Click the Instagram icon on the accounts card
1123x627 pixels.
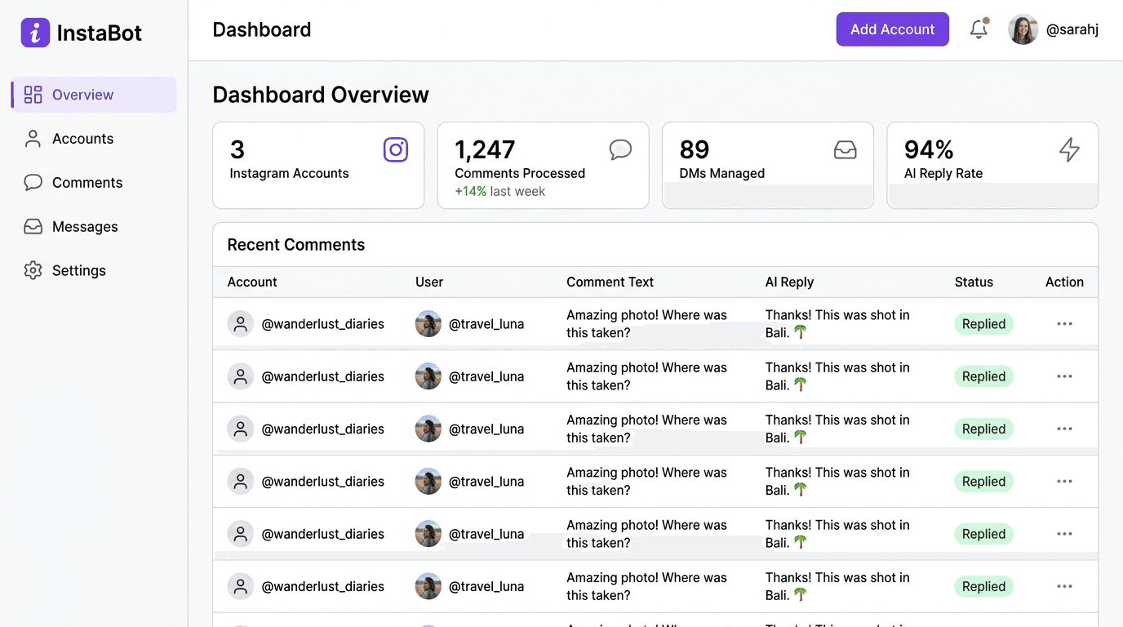pos(396,149)
